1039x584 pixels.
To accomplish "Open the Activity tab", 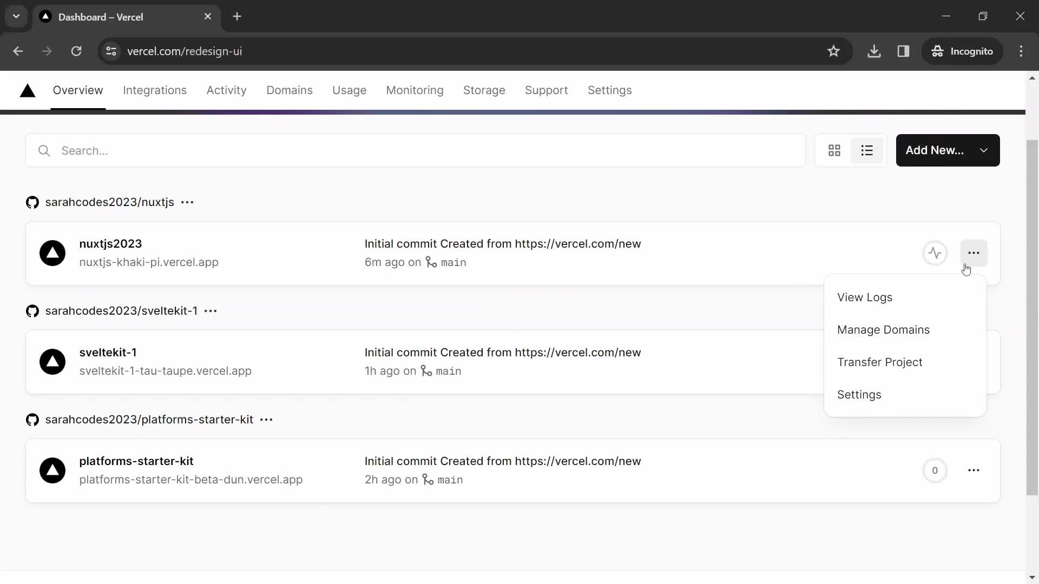I will (x=226, y=90).
